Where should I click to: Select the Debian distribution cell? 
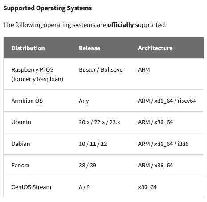21,144
